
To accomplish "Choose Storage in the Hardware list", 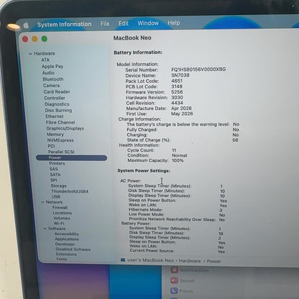I will 59,185.
